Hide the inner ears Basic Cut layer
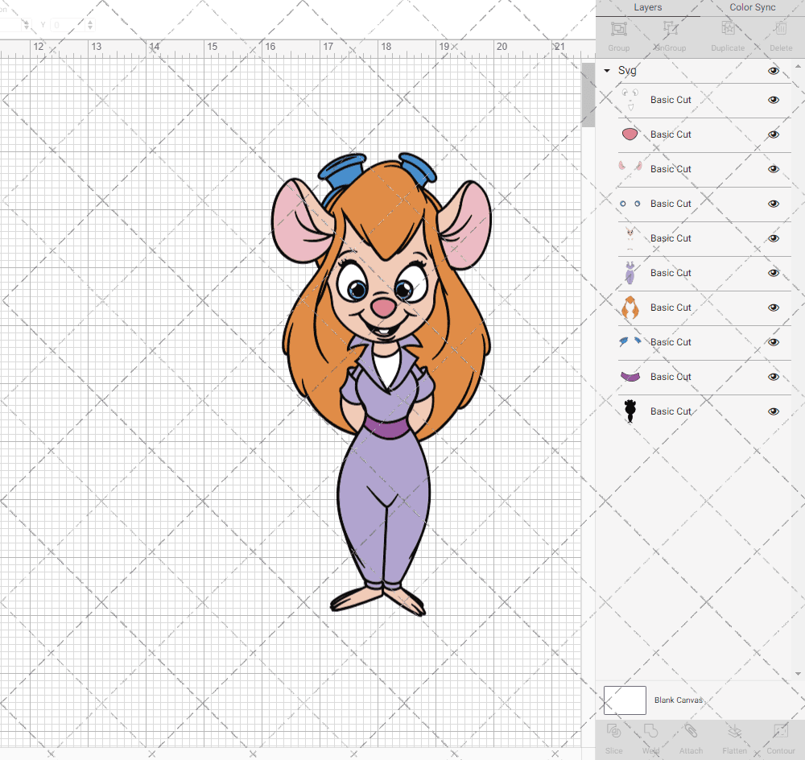Viewport: 805px width, 760px height. pos(773,169)
